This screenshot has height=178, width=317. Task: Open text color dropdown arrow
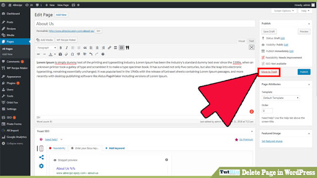tap(55, 54)
